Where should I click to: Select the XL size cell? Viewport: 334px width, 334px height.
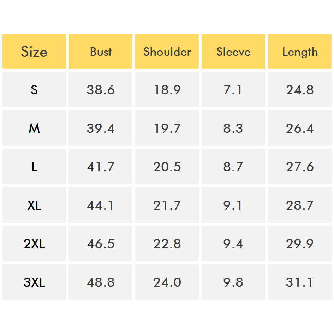pos(34,205)
